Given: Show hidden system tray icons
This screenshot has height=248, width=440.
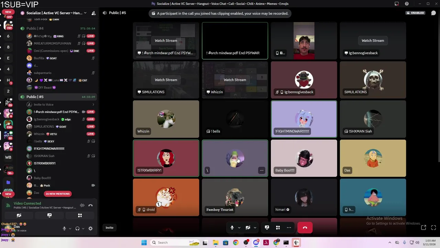Looking at the screenshot, I should (389, 242).
